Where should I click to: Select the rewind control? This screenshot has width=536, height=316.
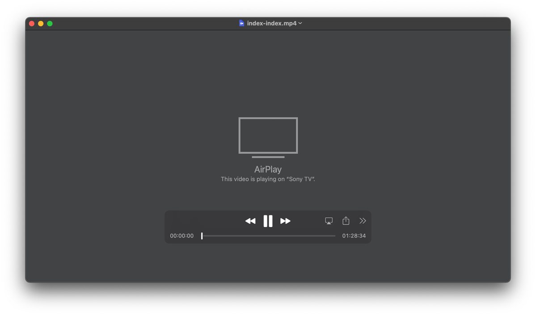pos(250,220)
